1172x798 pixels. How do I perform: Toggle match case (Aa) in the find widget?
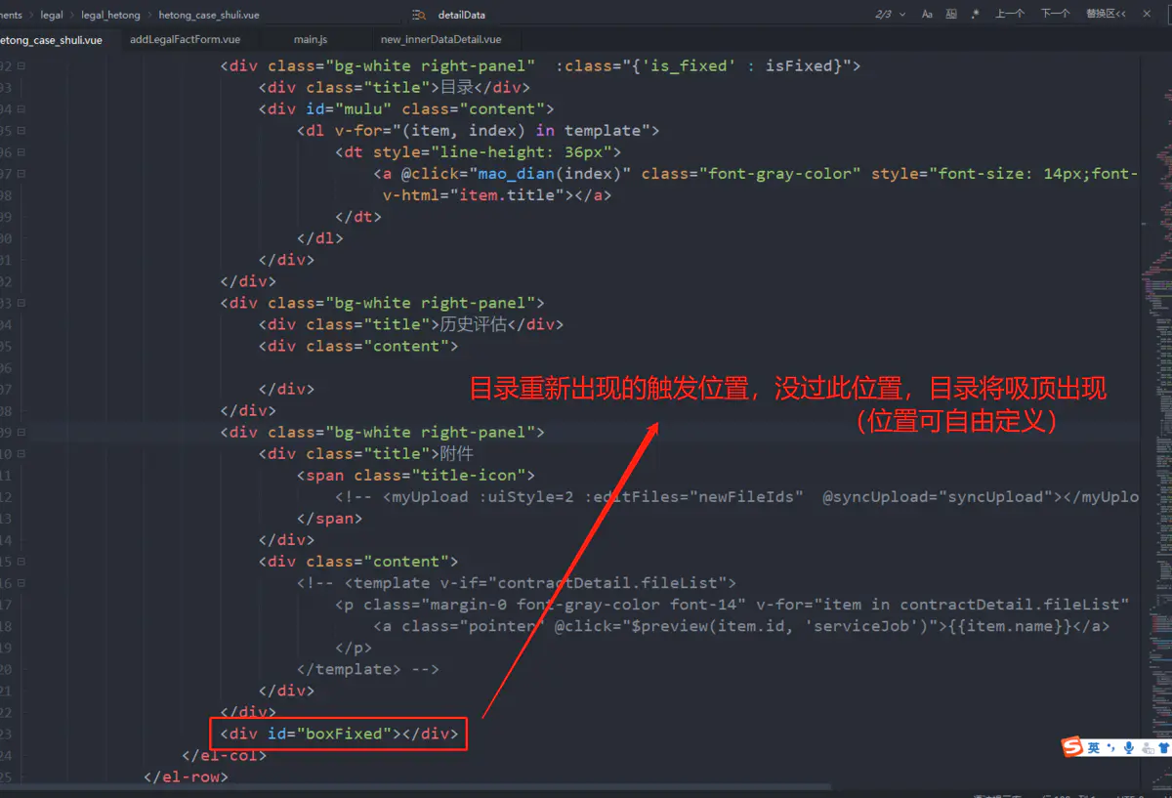click(x=927, y=14)
